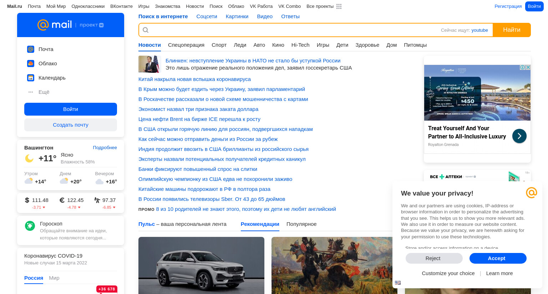This screenshot has height=294, width=548.
Task: Click the orange @ logo in privacy popup
Action: point(532,193)
